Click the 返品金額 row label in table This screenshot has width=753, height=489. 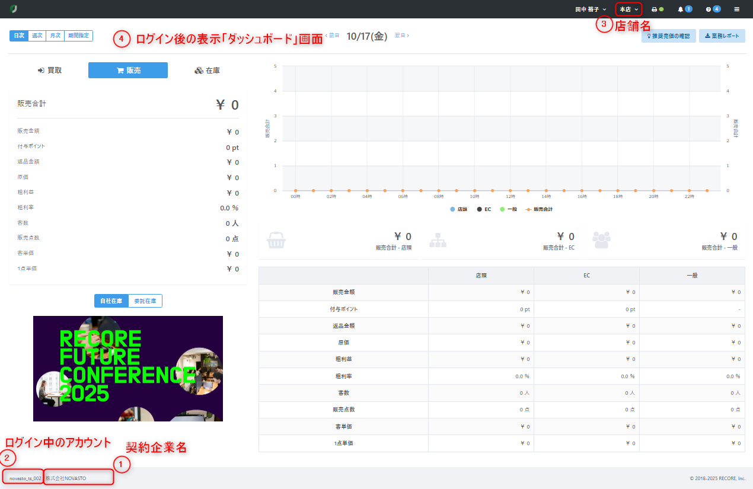tap(344, 326)
